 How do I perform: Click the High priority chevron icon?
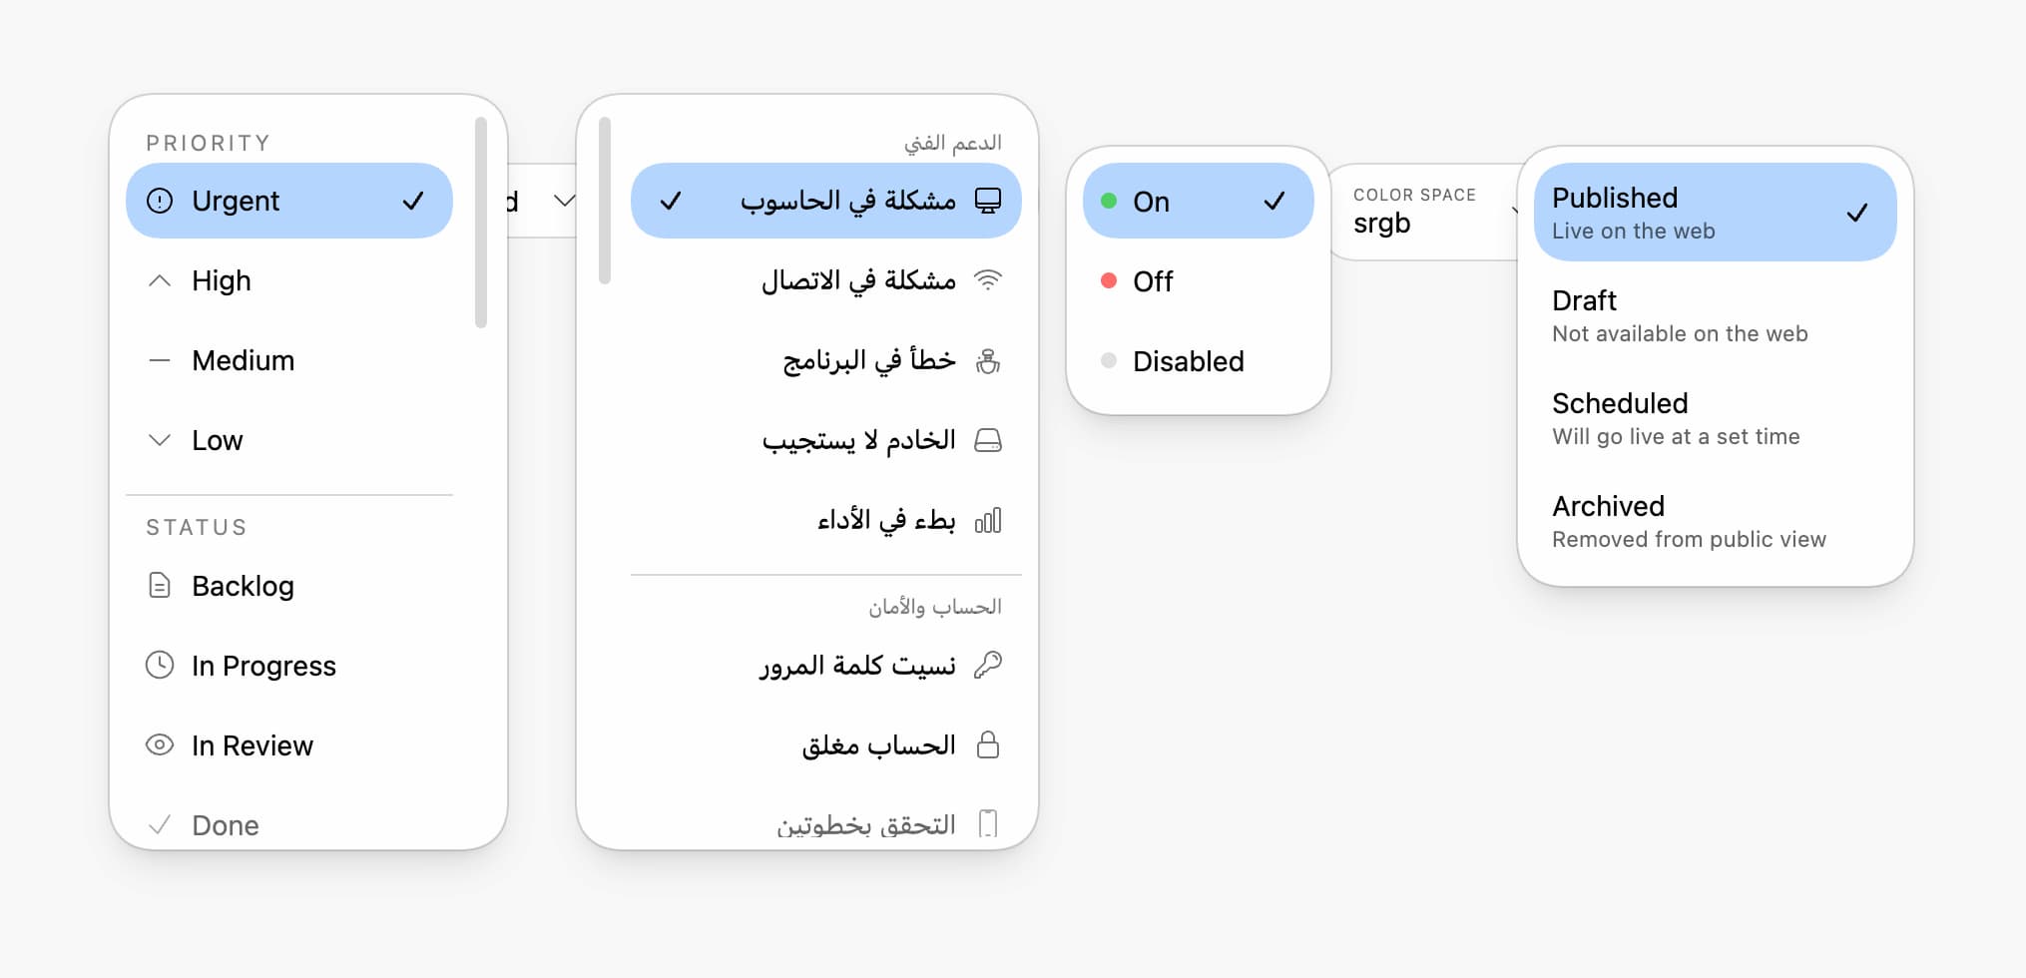160,280
